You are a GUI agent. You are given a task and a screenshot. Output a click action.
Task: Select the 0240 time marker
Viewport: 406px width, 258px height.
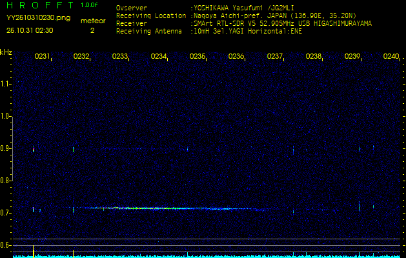pos(391,57)
